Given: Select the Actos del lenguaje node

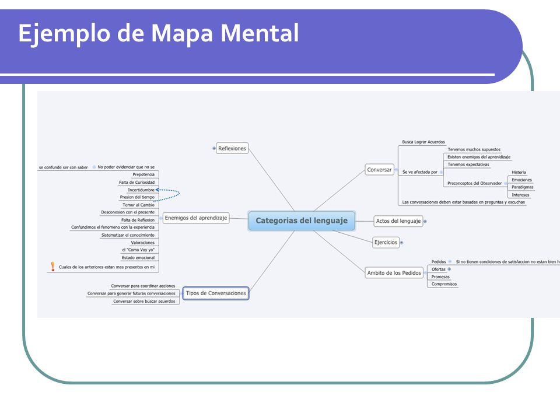Looking at the screenshot, I should point(398,221).
